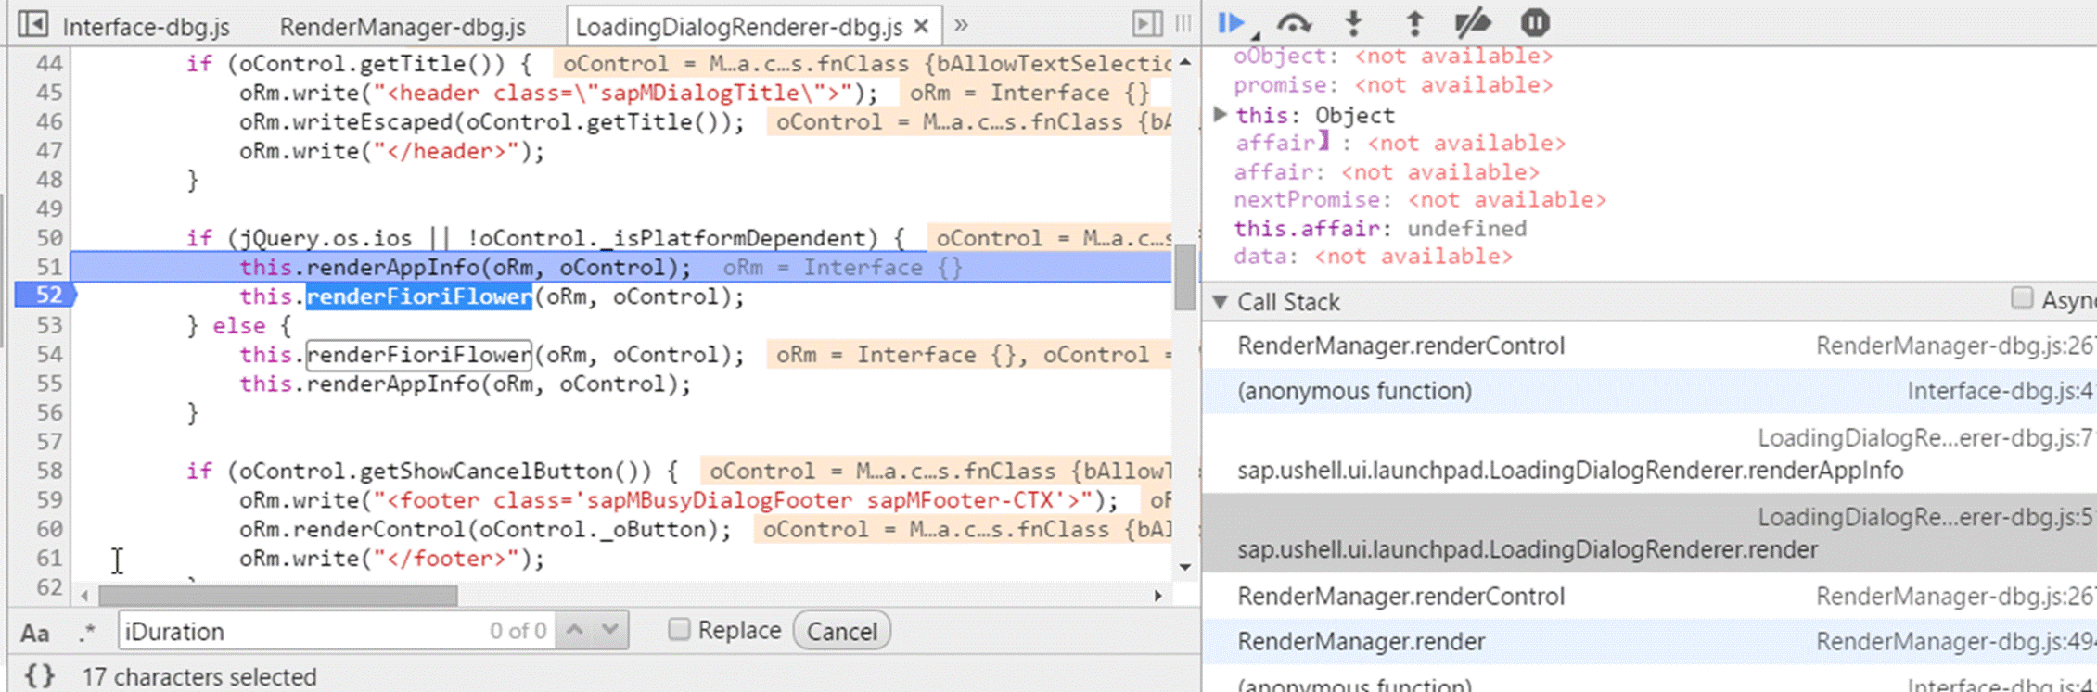Screen dimensions: 2097x692
Task: Click the this.affair: undefined watch entry
Action: coord(1379,229)
